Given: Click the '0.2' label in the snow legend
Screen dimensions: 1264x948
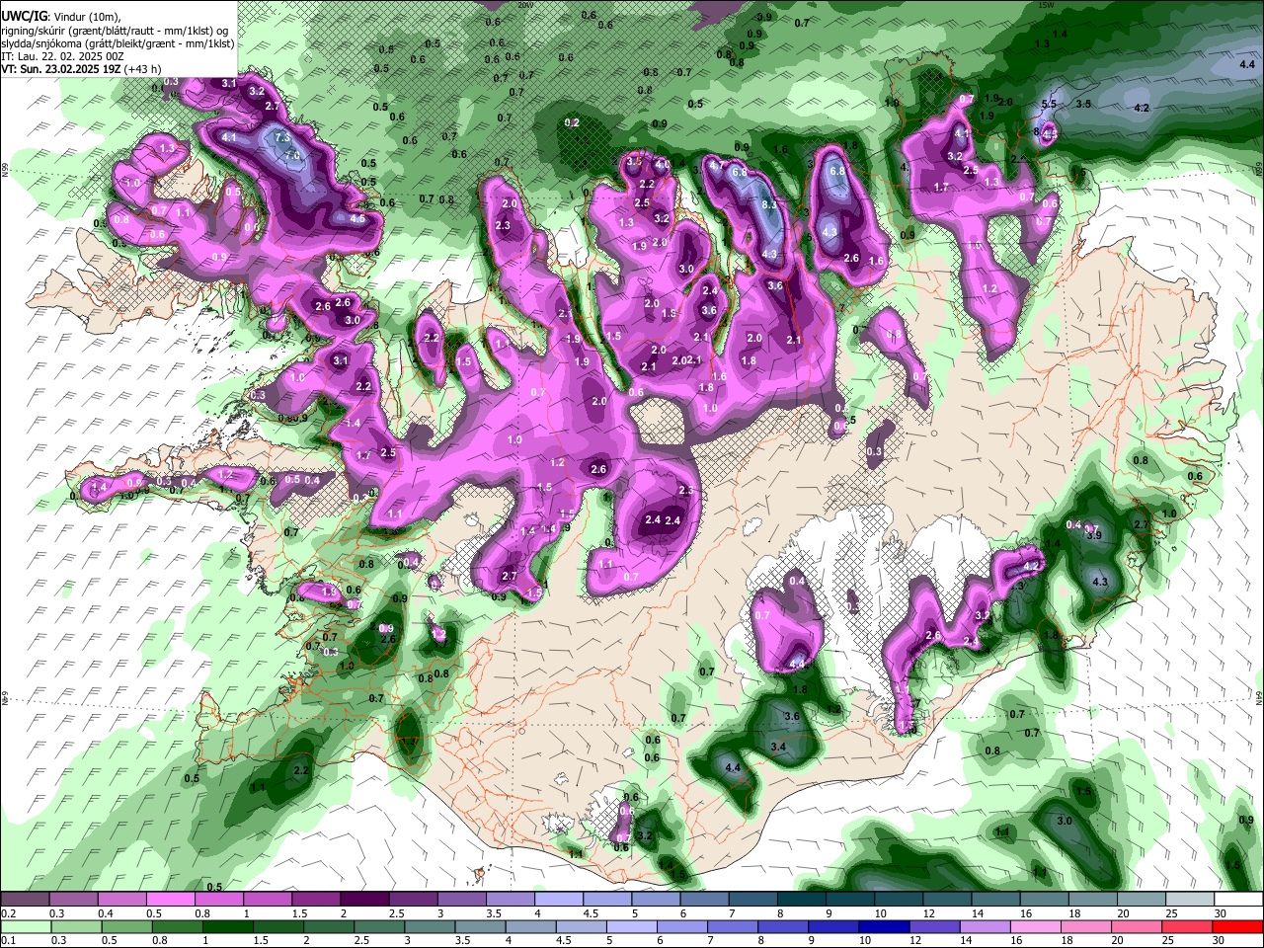Looking at the screenshot, I should (7, 913).
